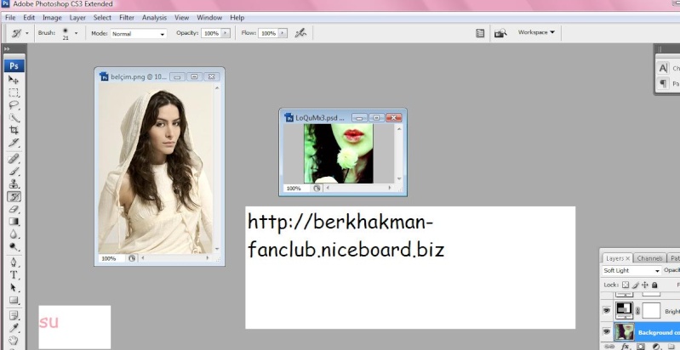The width and height of the screenshot is (680, 350).
Task: Toggle lock position
Action: pyautogui.click(x=645, y=285)
